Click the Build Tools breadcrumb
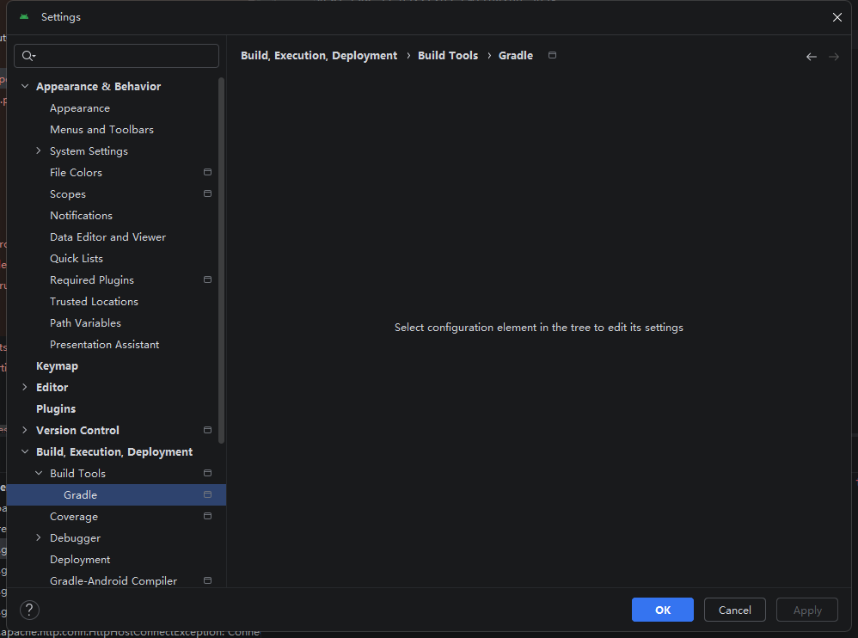The width and height of the screenshot is (858, 638). coord(448,56)
